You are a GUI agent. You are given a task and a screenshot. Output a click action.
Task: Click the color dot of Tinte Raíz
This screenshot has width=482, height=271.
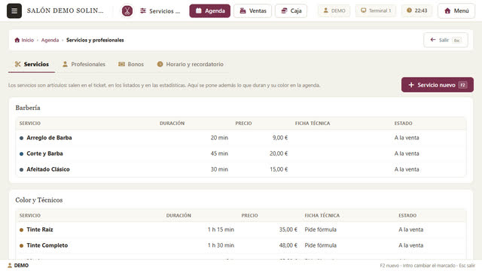pyautogui.click(x=22, y=230)
